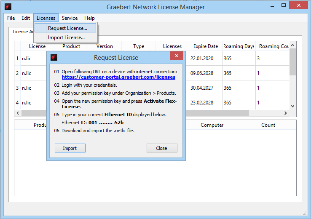Viewport: 311px width, 219px height.
Task: Open the Help menu
Action: pos(89,18)
